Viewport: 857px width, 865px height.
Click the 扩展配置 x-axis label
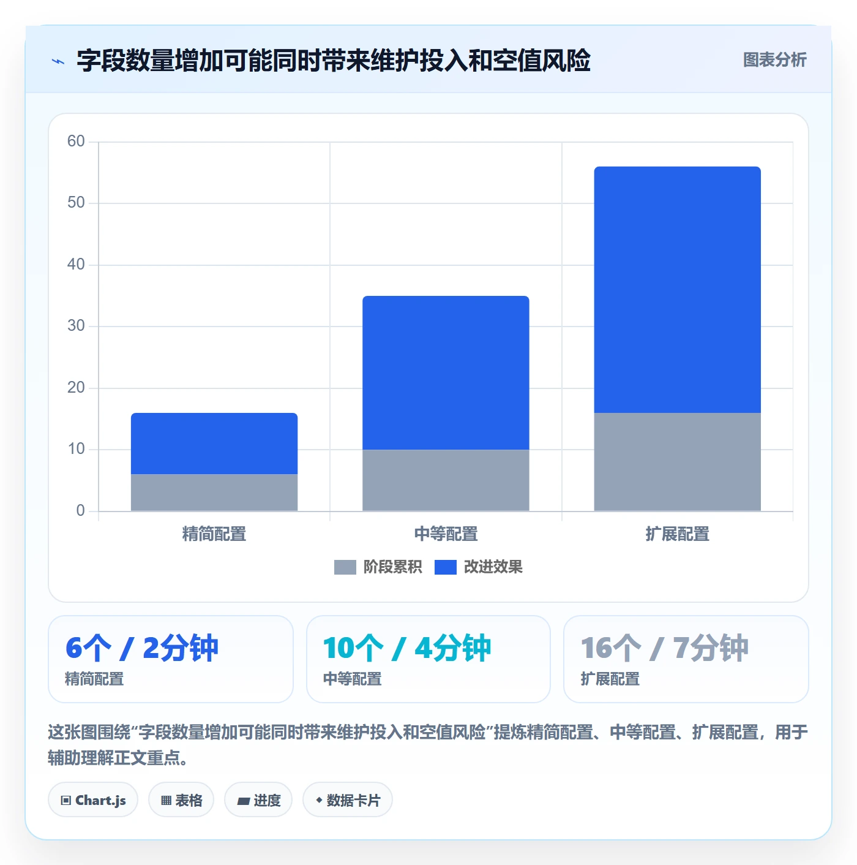pos(678,534)
